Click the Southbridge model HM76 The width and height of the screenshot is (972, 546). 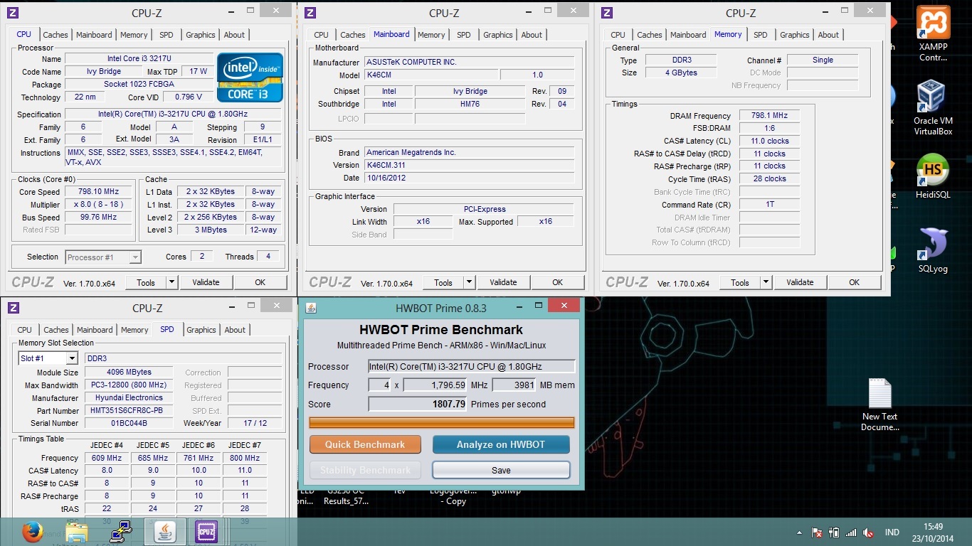point(470,104)
